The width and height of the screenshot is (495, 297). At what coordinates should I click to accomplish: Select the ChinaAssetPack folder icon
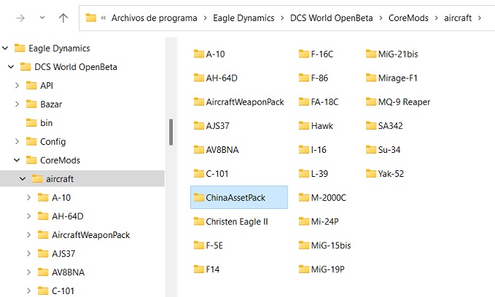pos(198,197)
